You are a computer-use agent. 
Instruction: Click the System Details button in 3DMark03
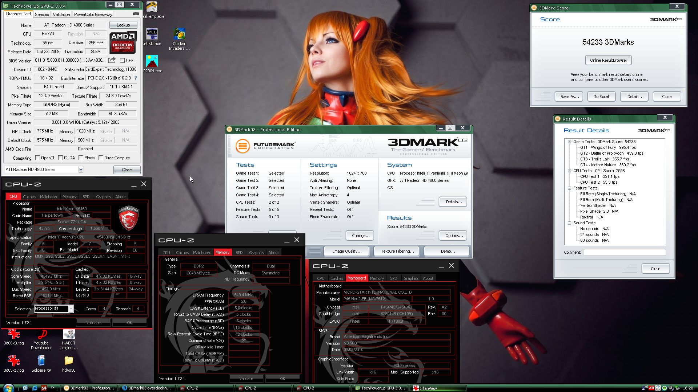click(453, 202)
